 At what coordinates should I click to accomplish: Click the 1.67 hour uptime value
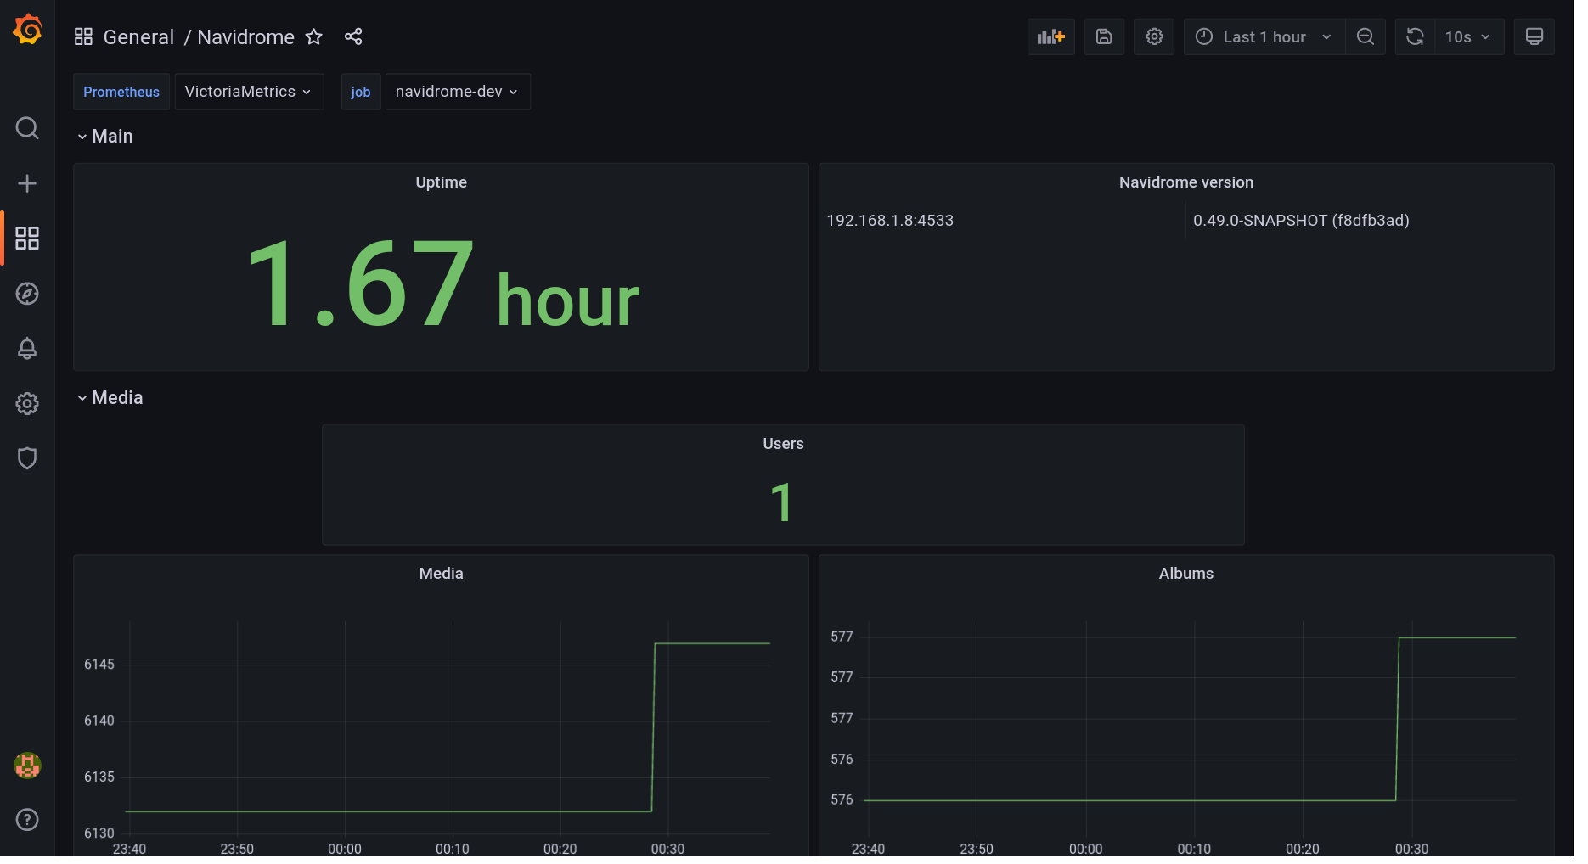pyautogui.click(x=442, y=283)
